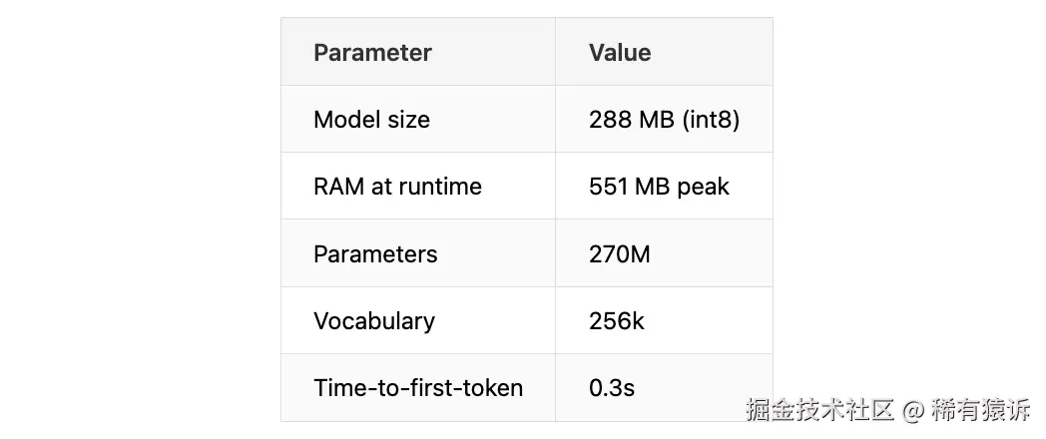Image resolution: width=1046 pixels, height=439 pixels.
Task: Click the word peak in RAM value
Action: (x=704, y=187)
